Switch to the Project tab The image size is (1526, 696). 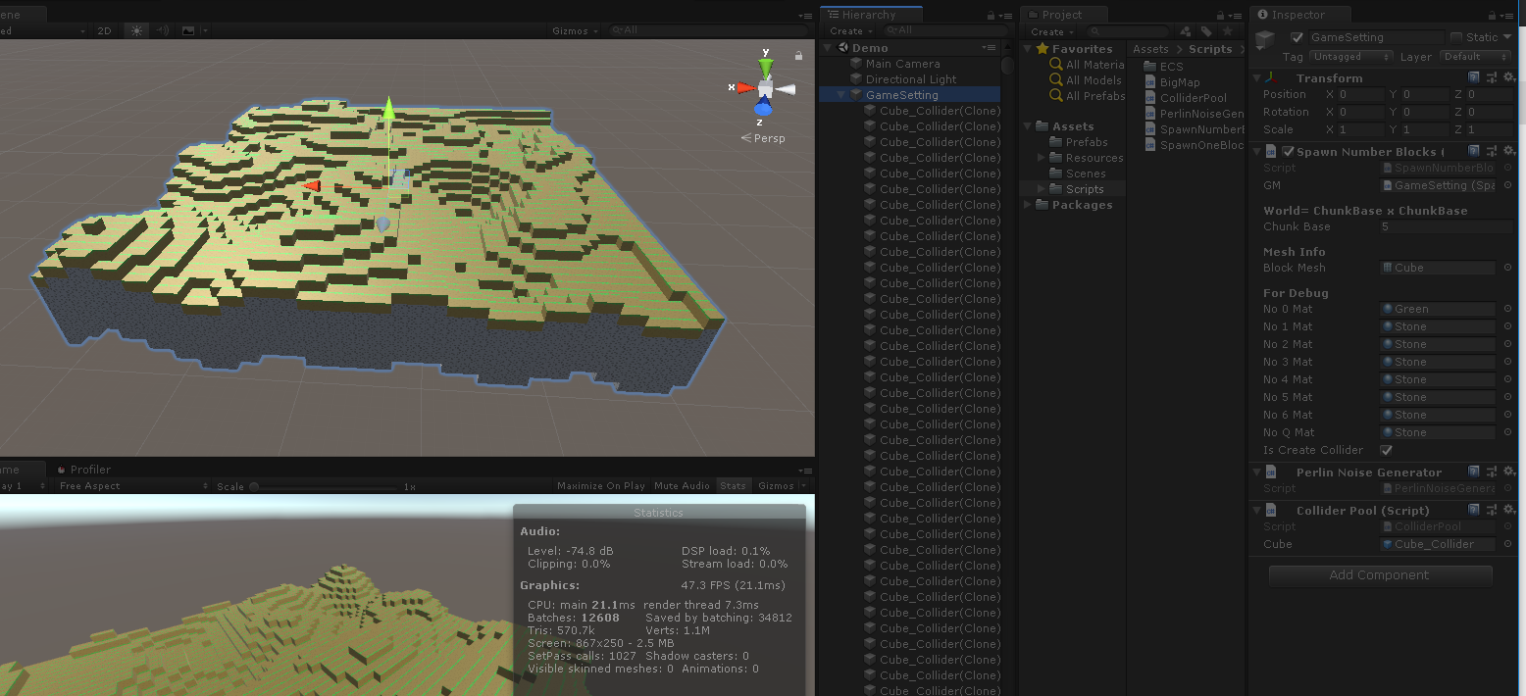(1063, 15)
